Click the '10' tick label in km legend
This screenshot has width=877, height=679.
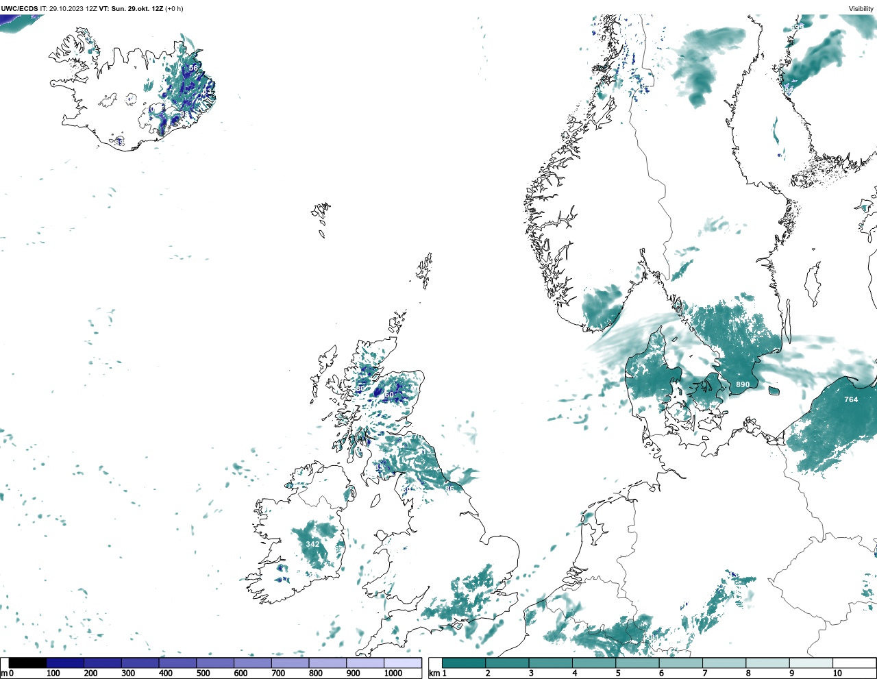[837, 674]
